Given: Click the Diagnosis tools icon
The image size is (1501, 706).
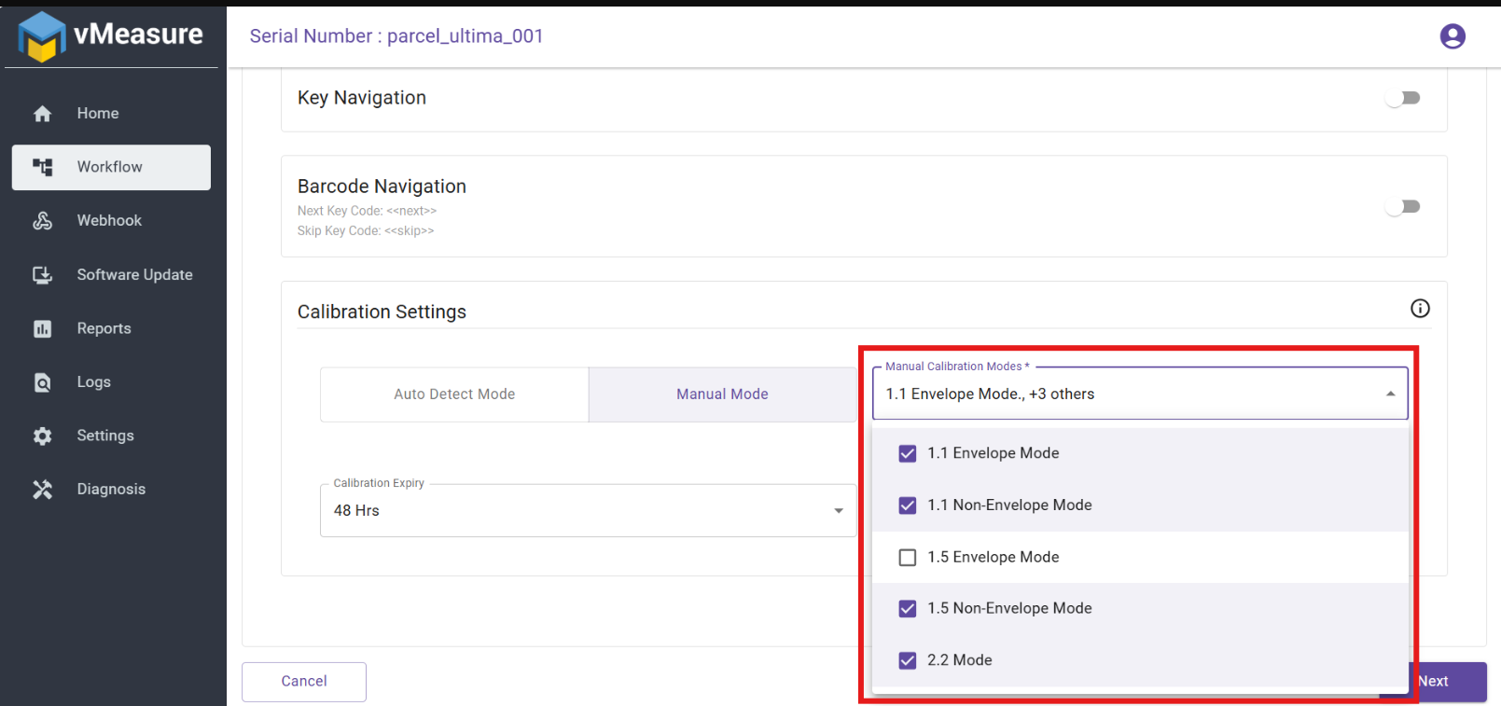Looking at the screenshot, I should tap(43, 490).
